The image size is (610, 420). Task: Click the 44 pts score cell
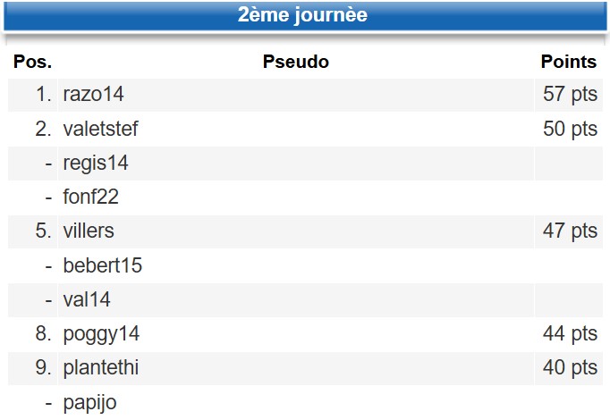pyautogui.click(x=570, y=333)
